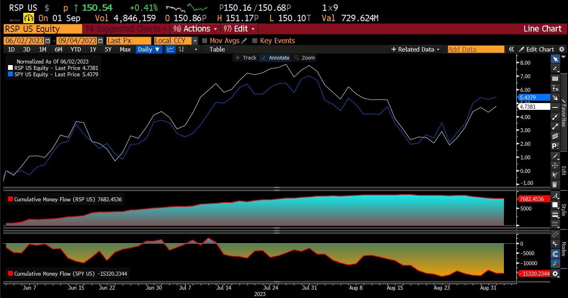Open the toolbar settings gear at the bottom

(x=555, y=274)
